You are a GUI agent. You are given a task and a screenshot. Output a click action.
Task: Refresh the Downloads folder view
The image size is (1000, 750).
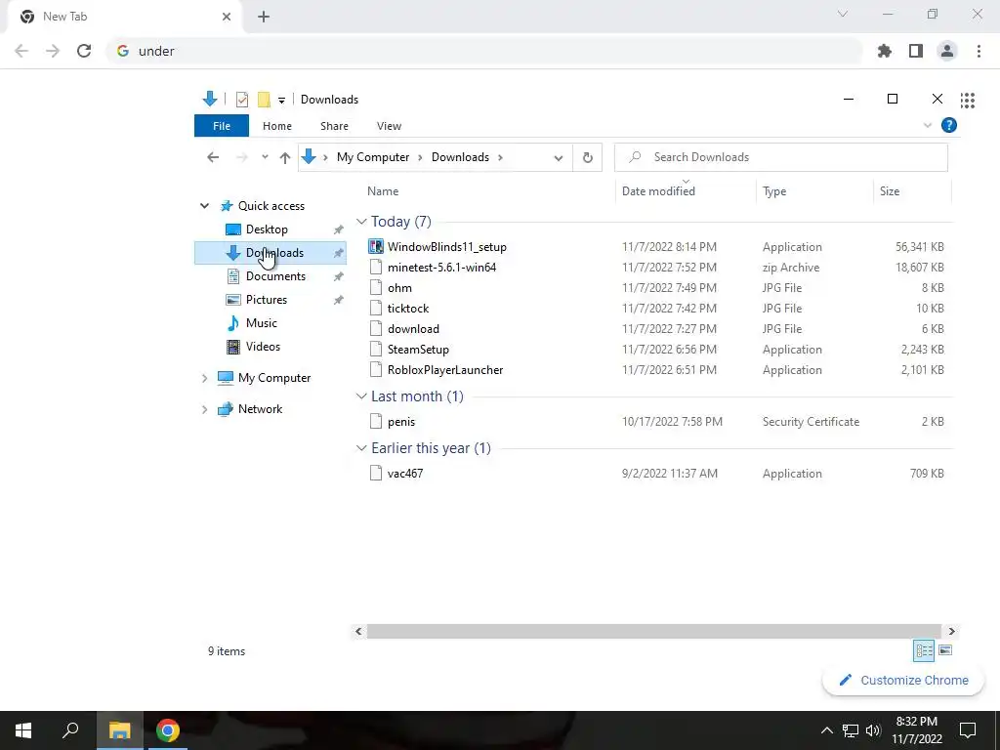[x=587, y=157]
